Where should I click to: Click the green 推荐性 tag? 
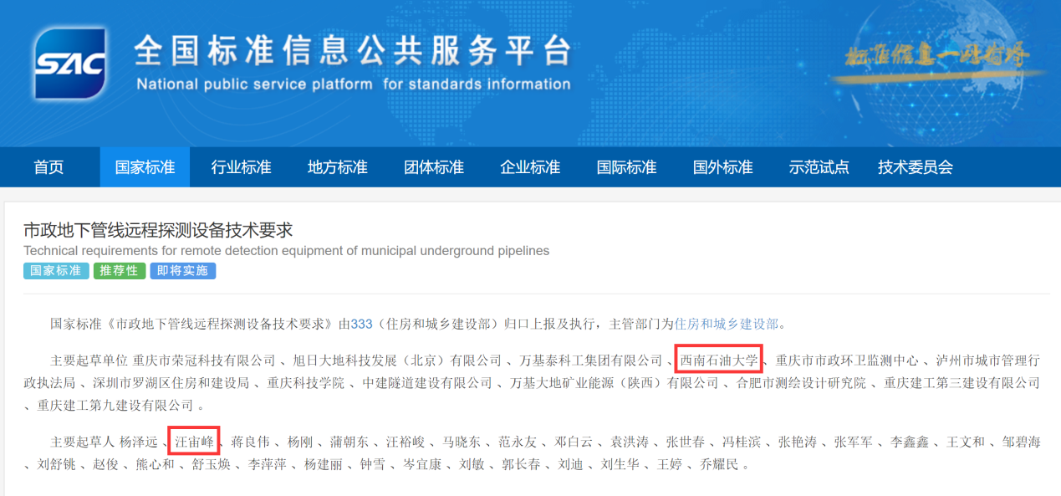[x=120, y=271]
